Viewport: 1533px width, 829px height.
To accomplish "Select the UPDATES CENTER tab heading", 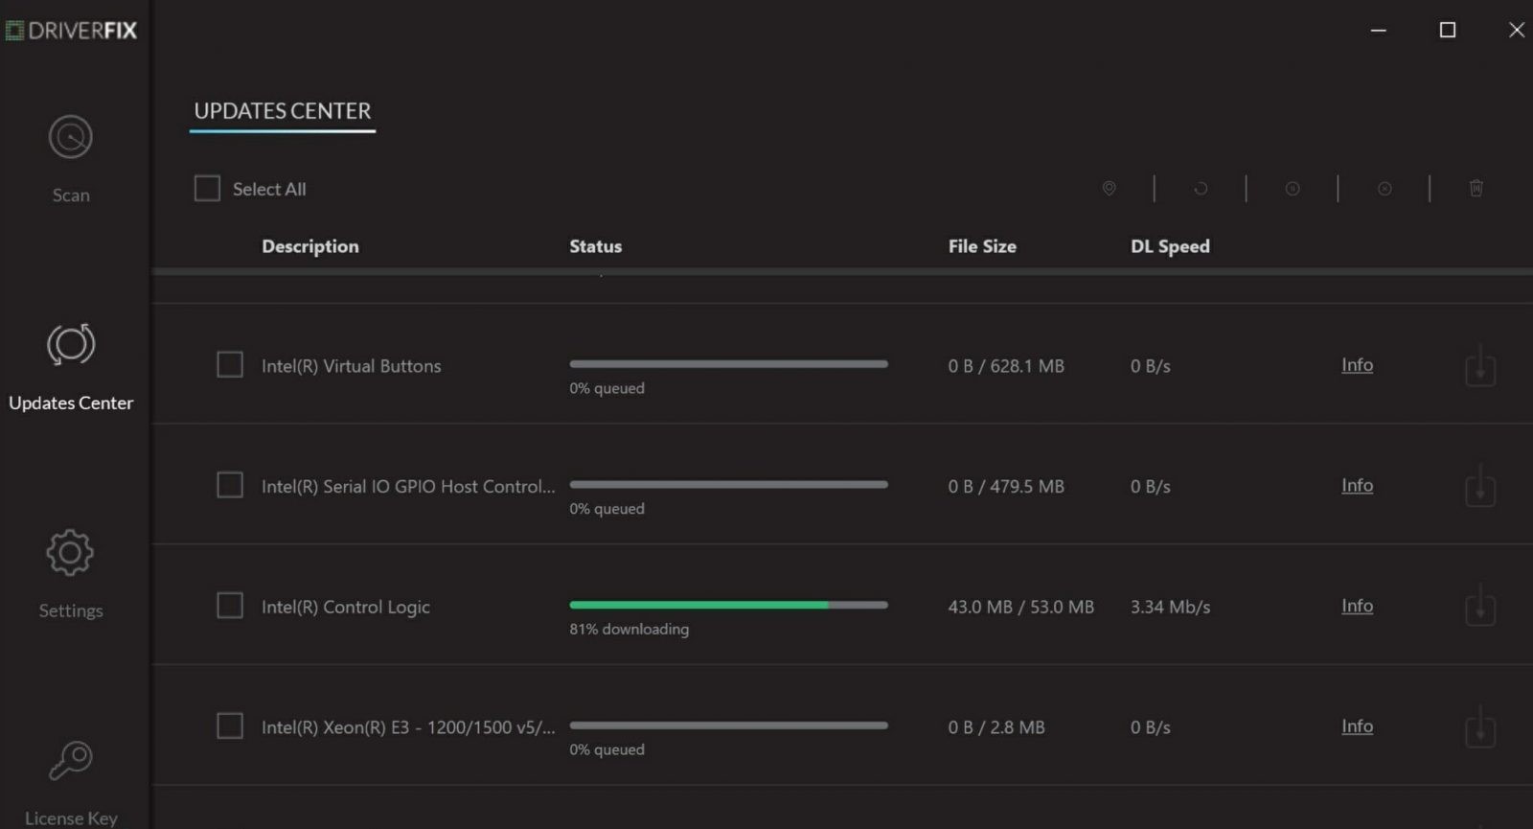I will pos(283,111).
